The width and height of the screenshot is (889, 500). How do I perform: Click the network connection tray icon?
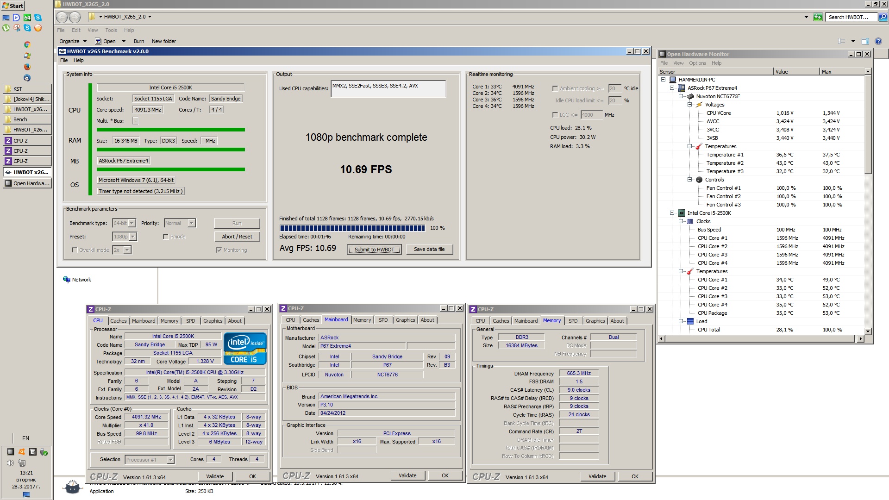click(22, 463)
